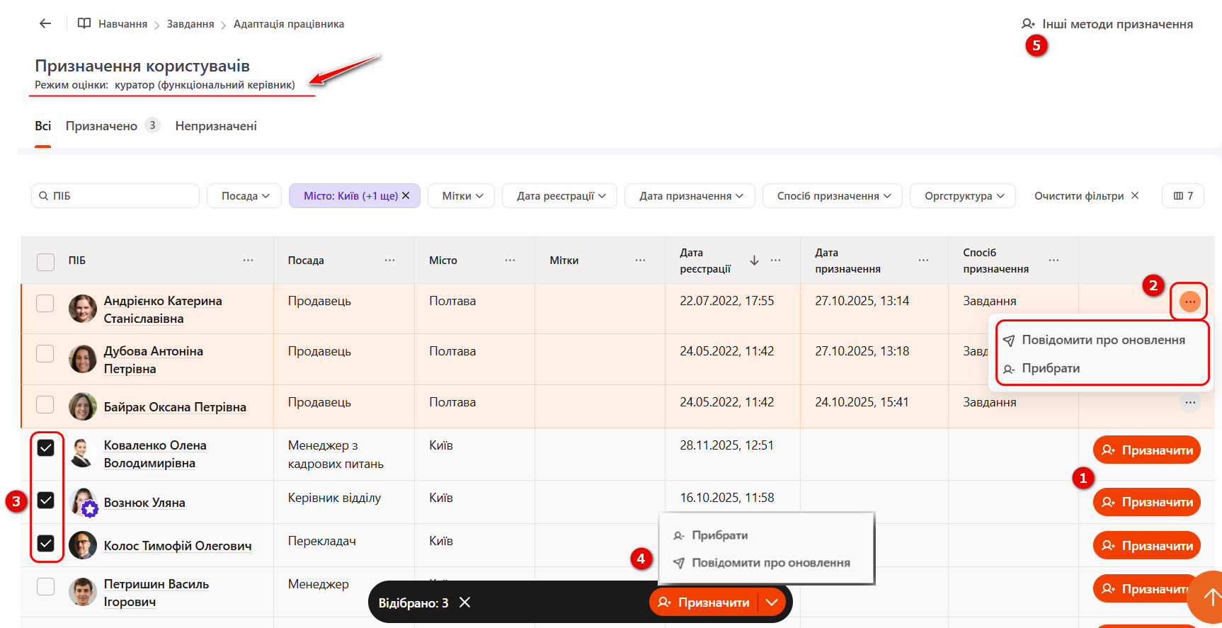Check the box for Петришин Василь Ігорович
The image size is (1222, 628).
(x=46, y=586)
